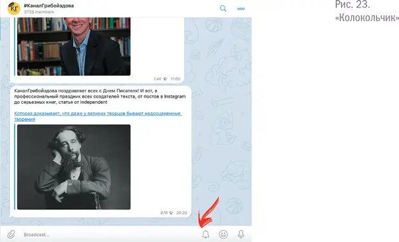The image size is (399, 242).
Task: Open the КГ channel avatar
Action: tap(14, 9)
